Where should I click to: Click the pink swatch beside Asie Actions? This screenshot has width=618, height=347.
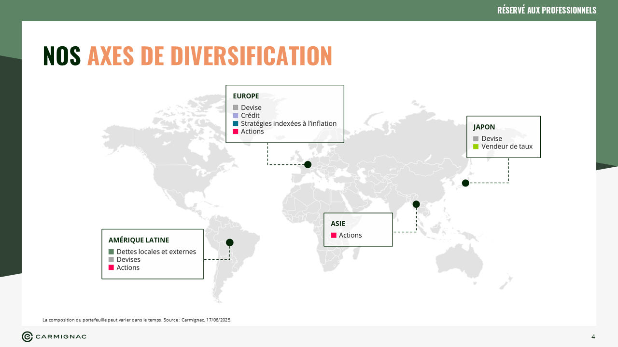[x=334, y=235]
